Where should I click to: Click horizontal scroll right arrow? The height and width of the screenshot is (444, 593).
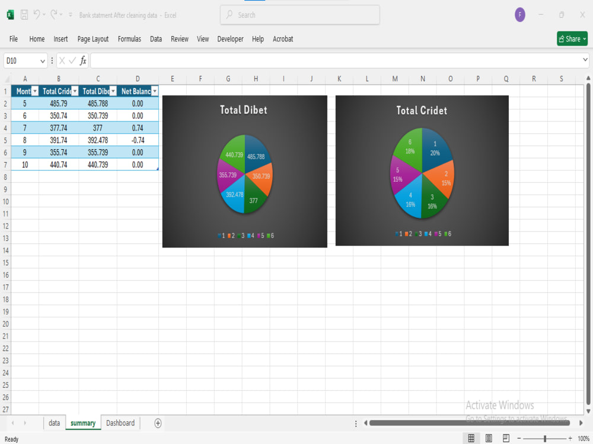point(581,423)
